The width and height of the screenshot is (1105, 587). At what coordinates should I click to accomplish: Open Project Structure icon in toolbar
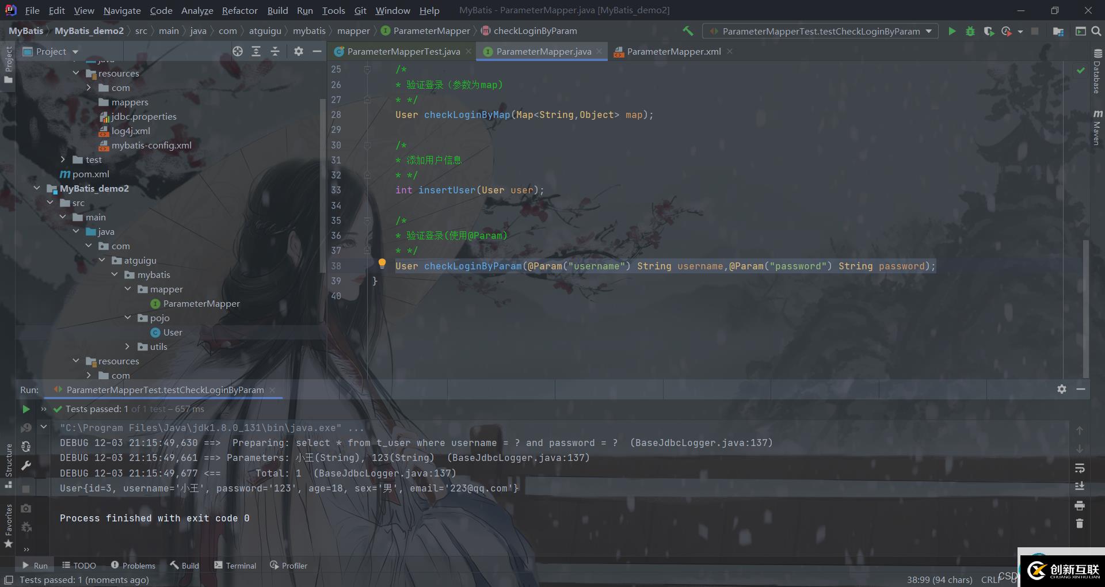coord(1058,31)
